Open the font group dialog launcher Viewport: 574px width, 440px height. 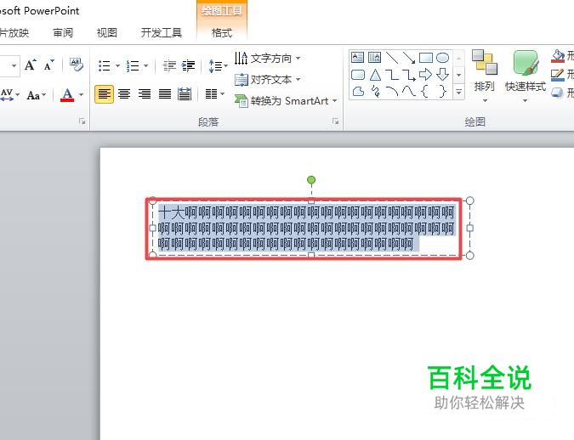82,121
